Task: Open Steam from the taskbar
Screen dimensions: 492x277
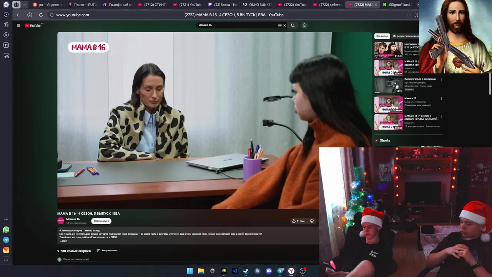Action: coord(246,271)
